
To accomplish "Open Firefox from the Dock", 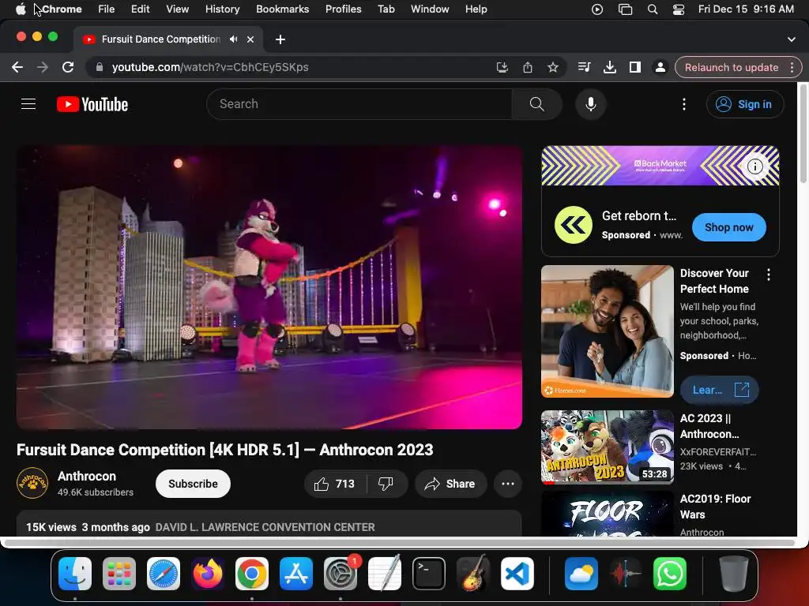I will 208,574.
